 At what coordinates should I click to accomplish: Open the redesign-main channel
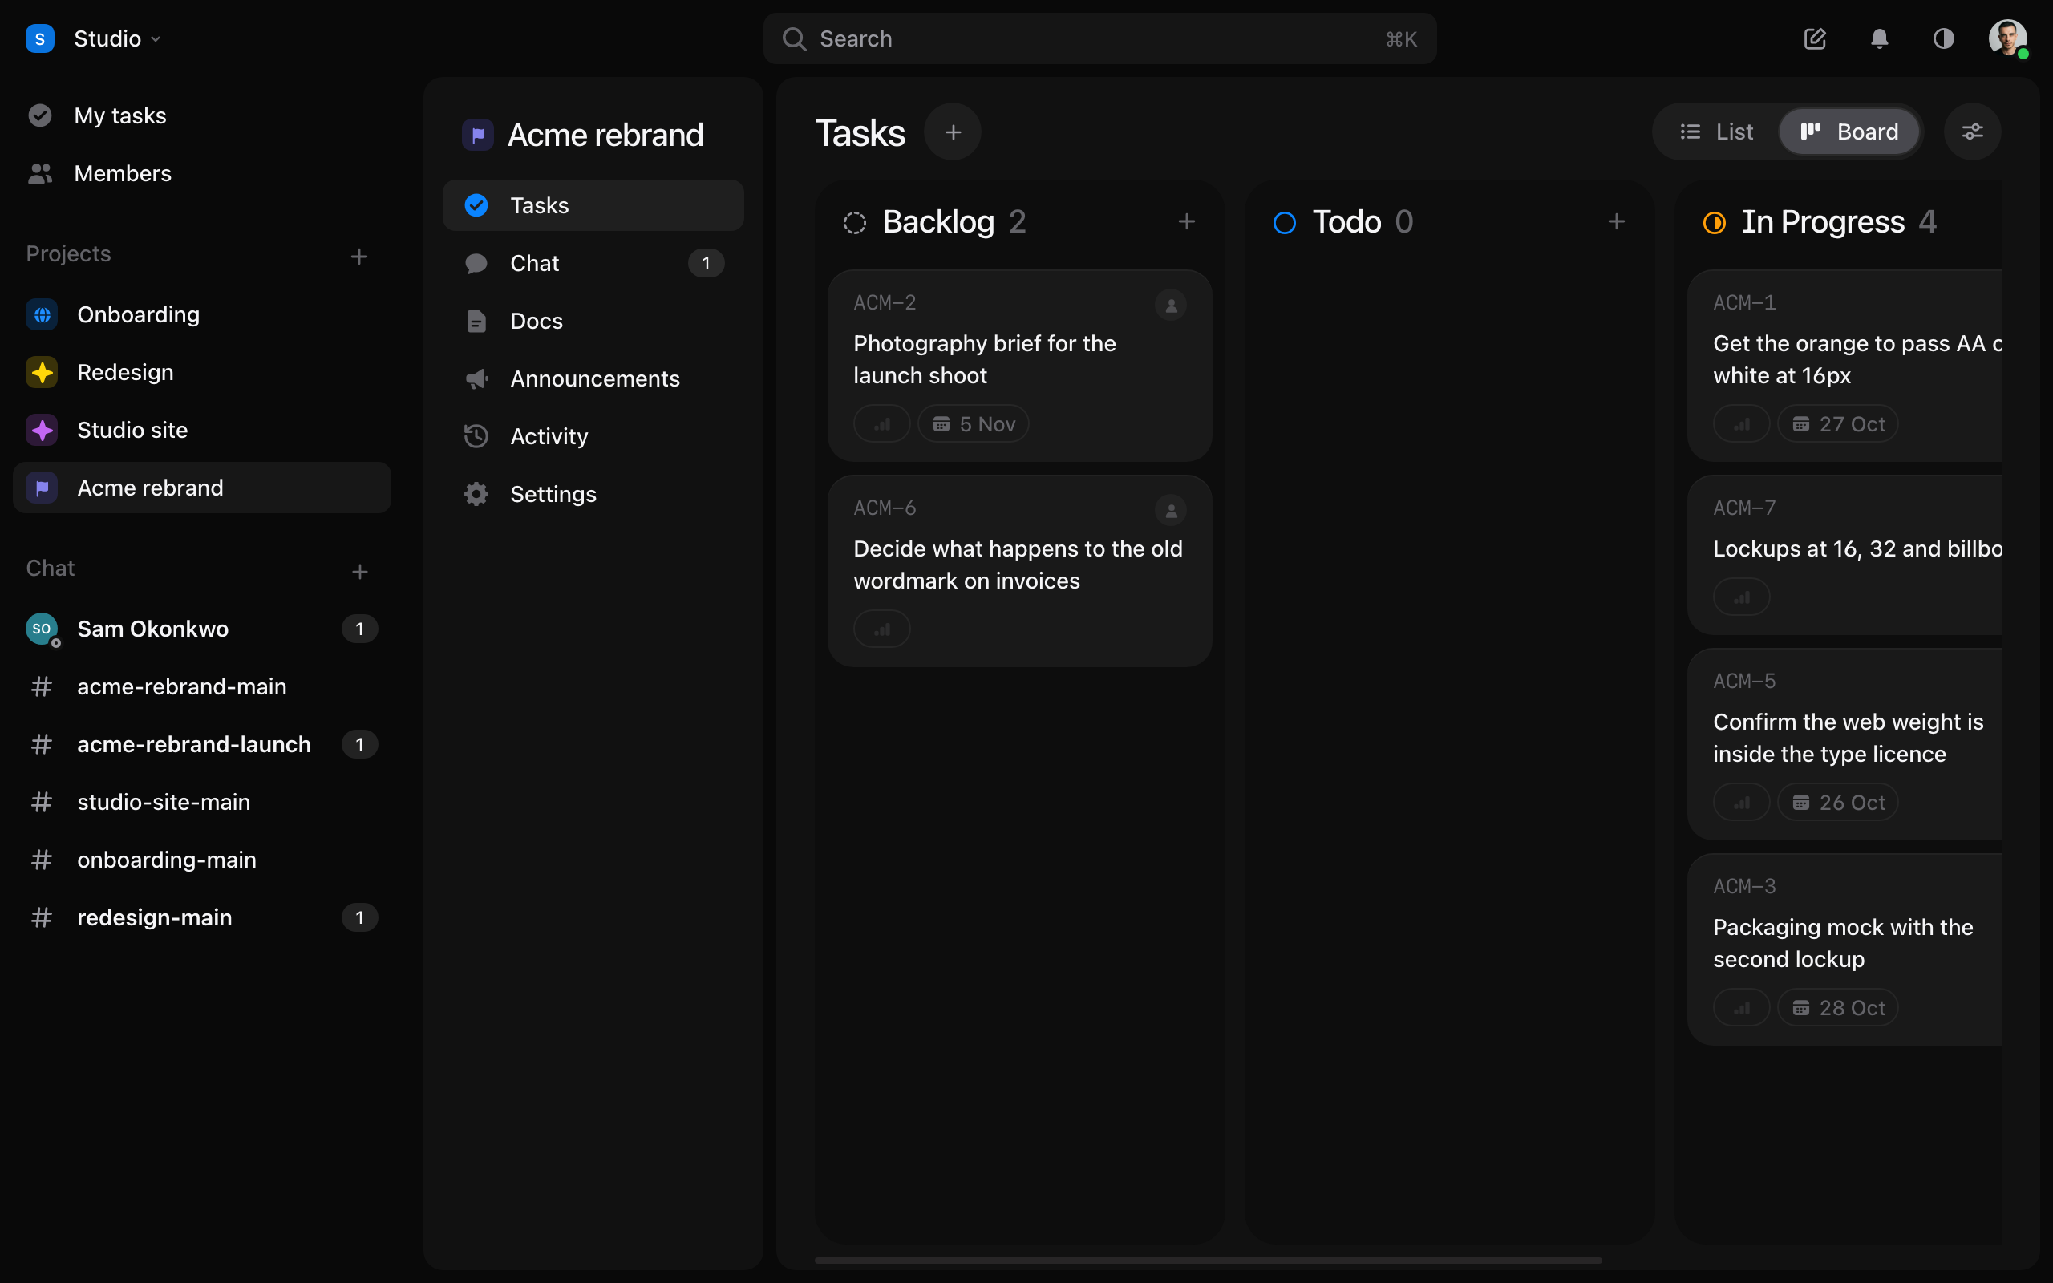(x=201, y=917)
